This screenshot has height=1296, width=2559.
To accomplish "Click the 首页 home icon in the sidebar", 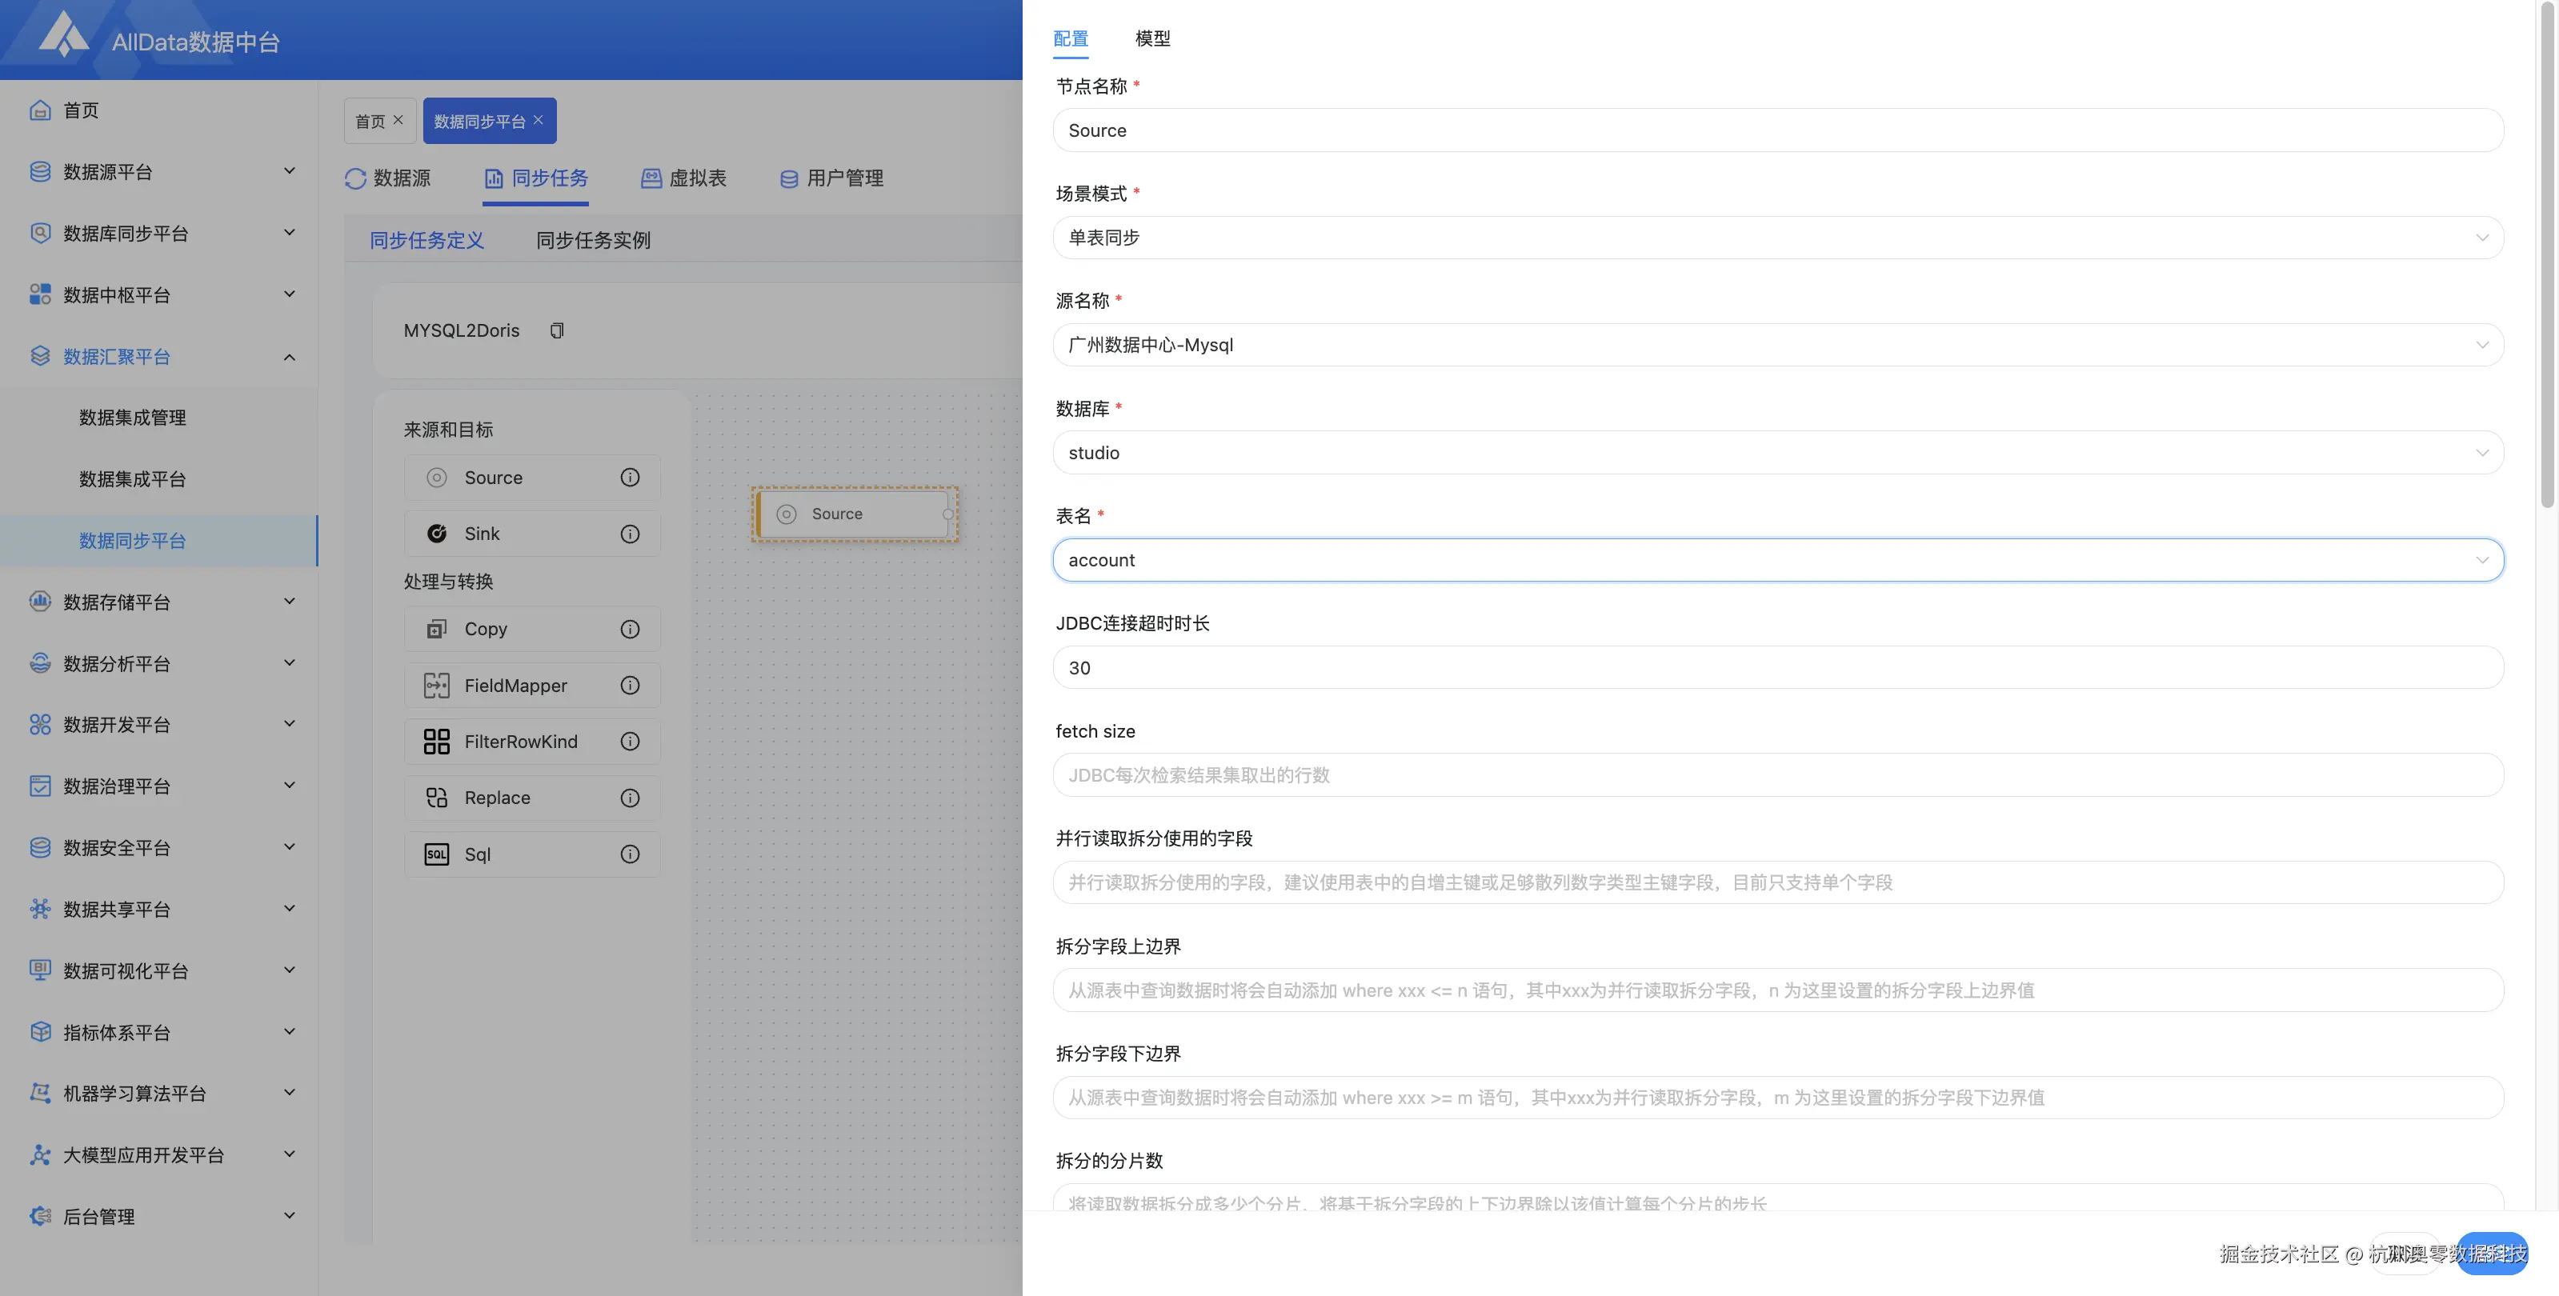I will 40,110.
